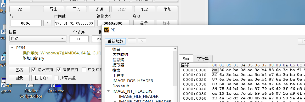The height and width of the screenshot is (102, 305).
Task: Open the TLS button
Action: pyautogui.click(x=145, y=9)
